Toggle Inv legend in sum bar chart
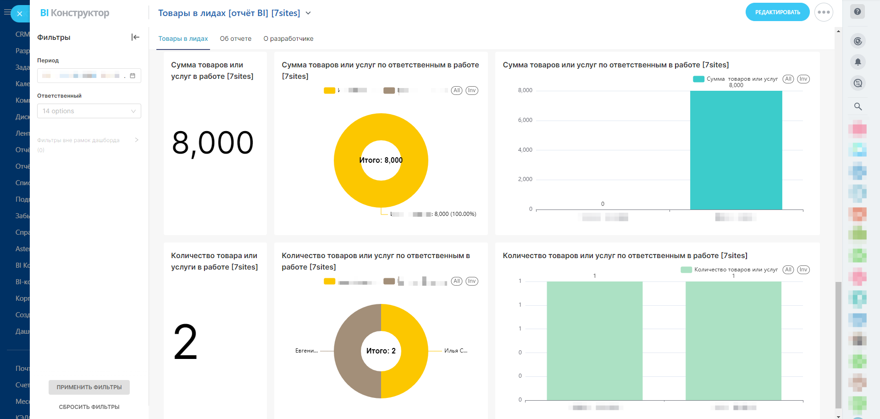The image size is (880, 419). pos(803,79)
